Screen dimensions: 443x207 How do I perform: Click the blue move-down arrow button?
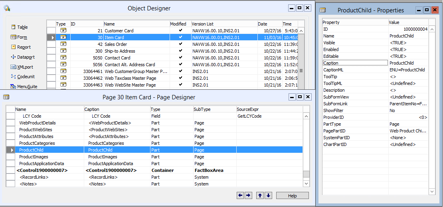pos(268,195)
